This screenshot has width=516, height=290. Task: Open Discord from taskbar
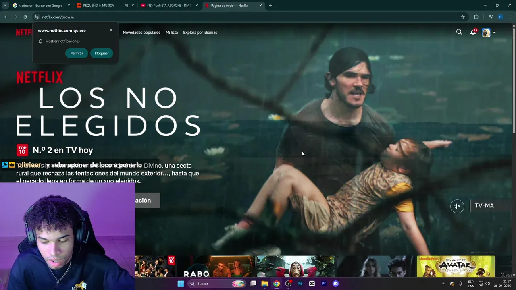(335, 284)
